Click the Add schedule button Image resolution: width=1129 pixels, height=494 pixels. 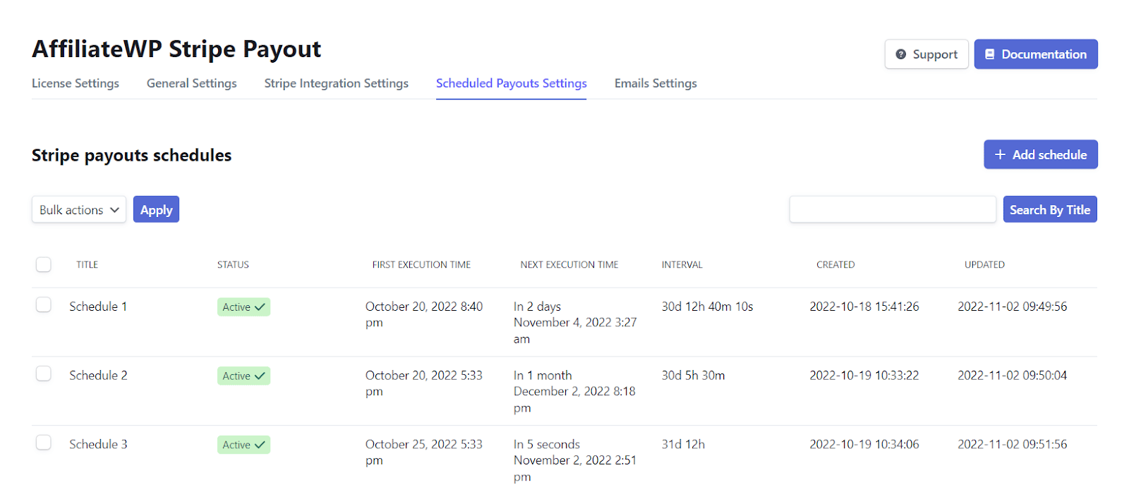click(1041, 154)
